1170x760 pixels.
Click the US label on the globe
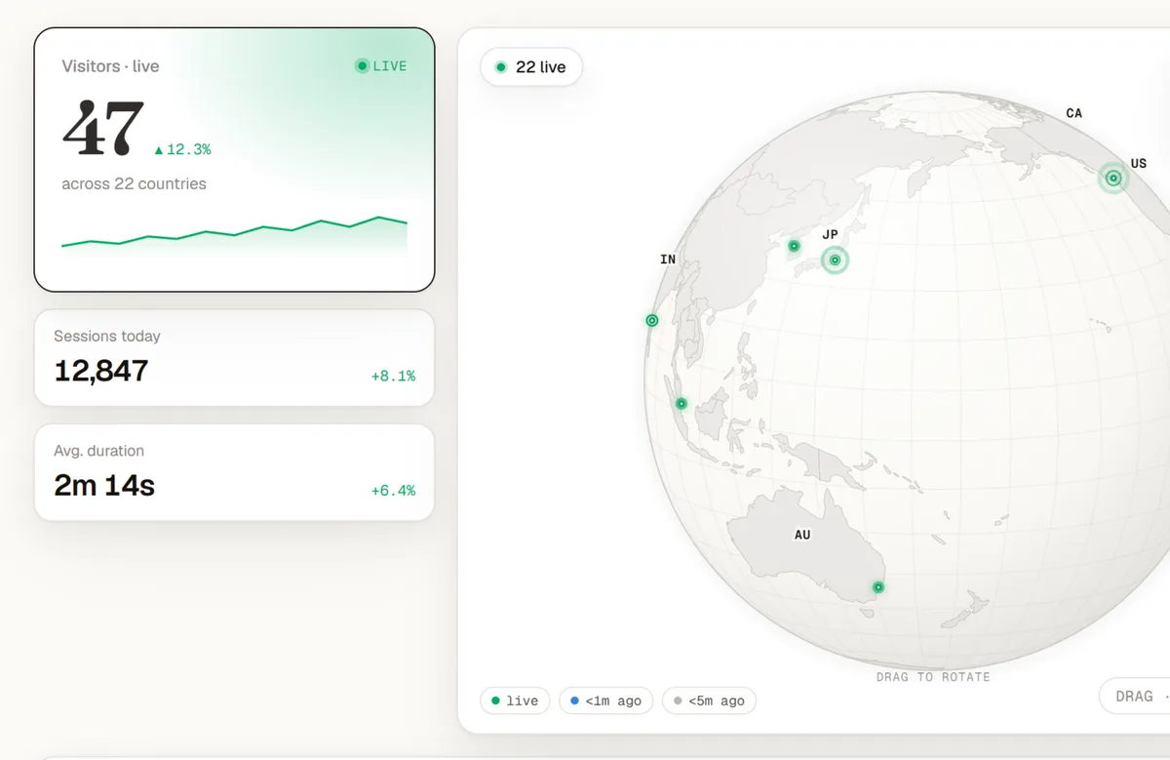(1139, 163)
